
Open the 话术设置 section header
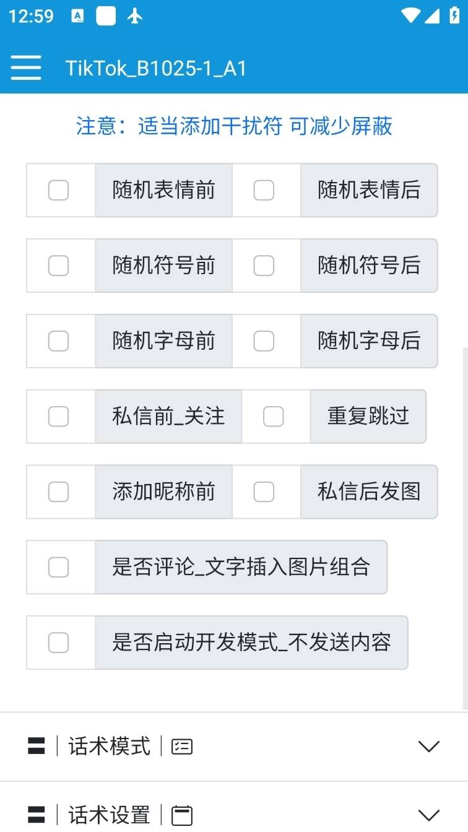point(110,815)
